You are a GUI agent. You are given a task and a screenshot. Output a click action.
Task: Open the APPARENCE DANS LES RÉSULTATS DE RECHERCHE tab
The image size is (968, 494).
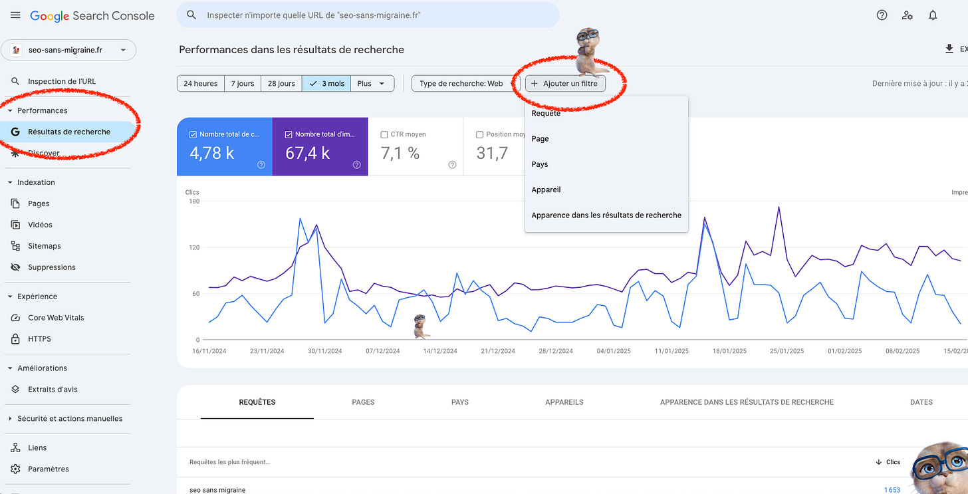tap(747, 402)
